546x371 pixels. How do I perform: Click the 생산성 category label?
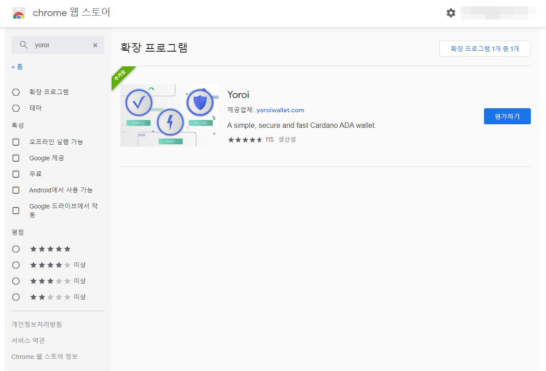pos(287,139)
